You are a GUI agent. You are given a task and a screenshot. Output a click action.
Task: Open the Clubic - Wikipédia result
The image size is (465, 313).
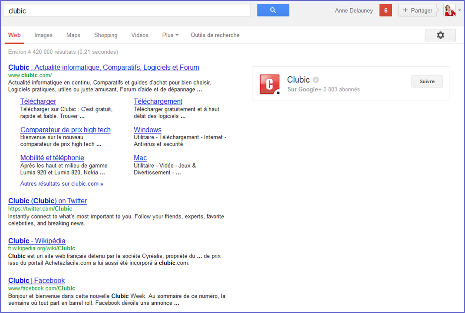(x=37, y=241)
